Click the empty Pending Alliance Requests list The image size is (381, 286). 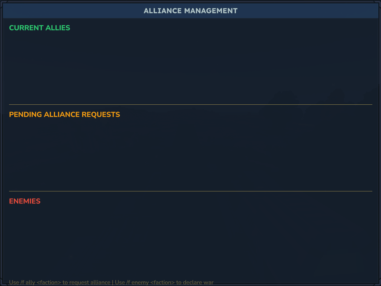coord(190,154)
